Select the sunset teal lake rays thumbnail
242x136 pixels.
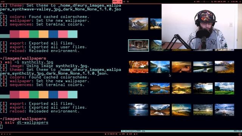click(138, 88)
